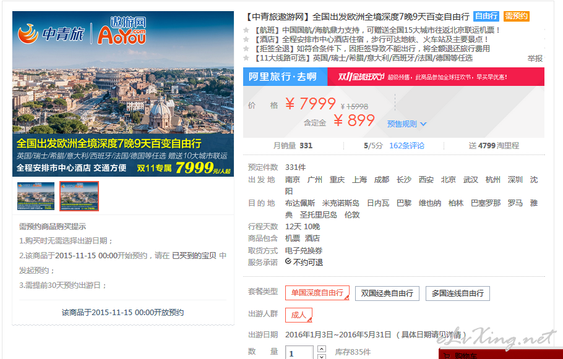
Task: Click departure city 长沙
Action: pyautogui.click(x=404, y=180)
